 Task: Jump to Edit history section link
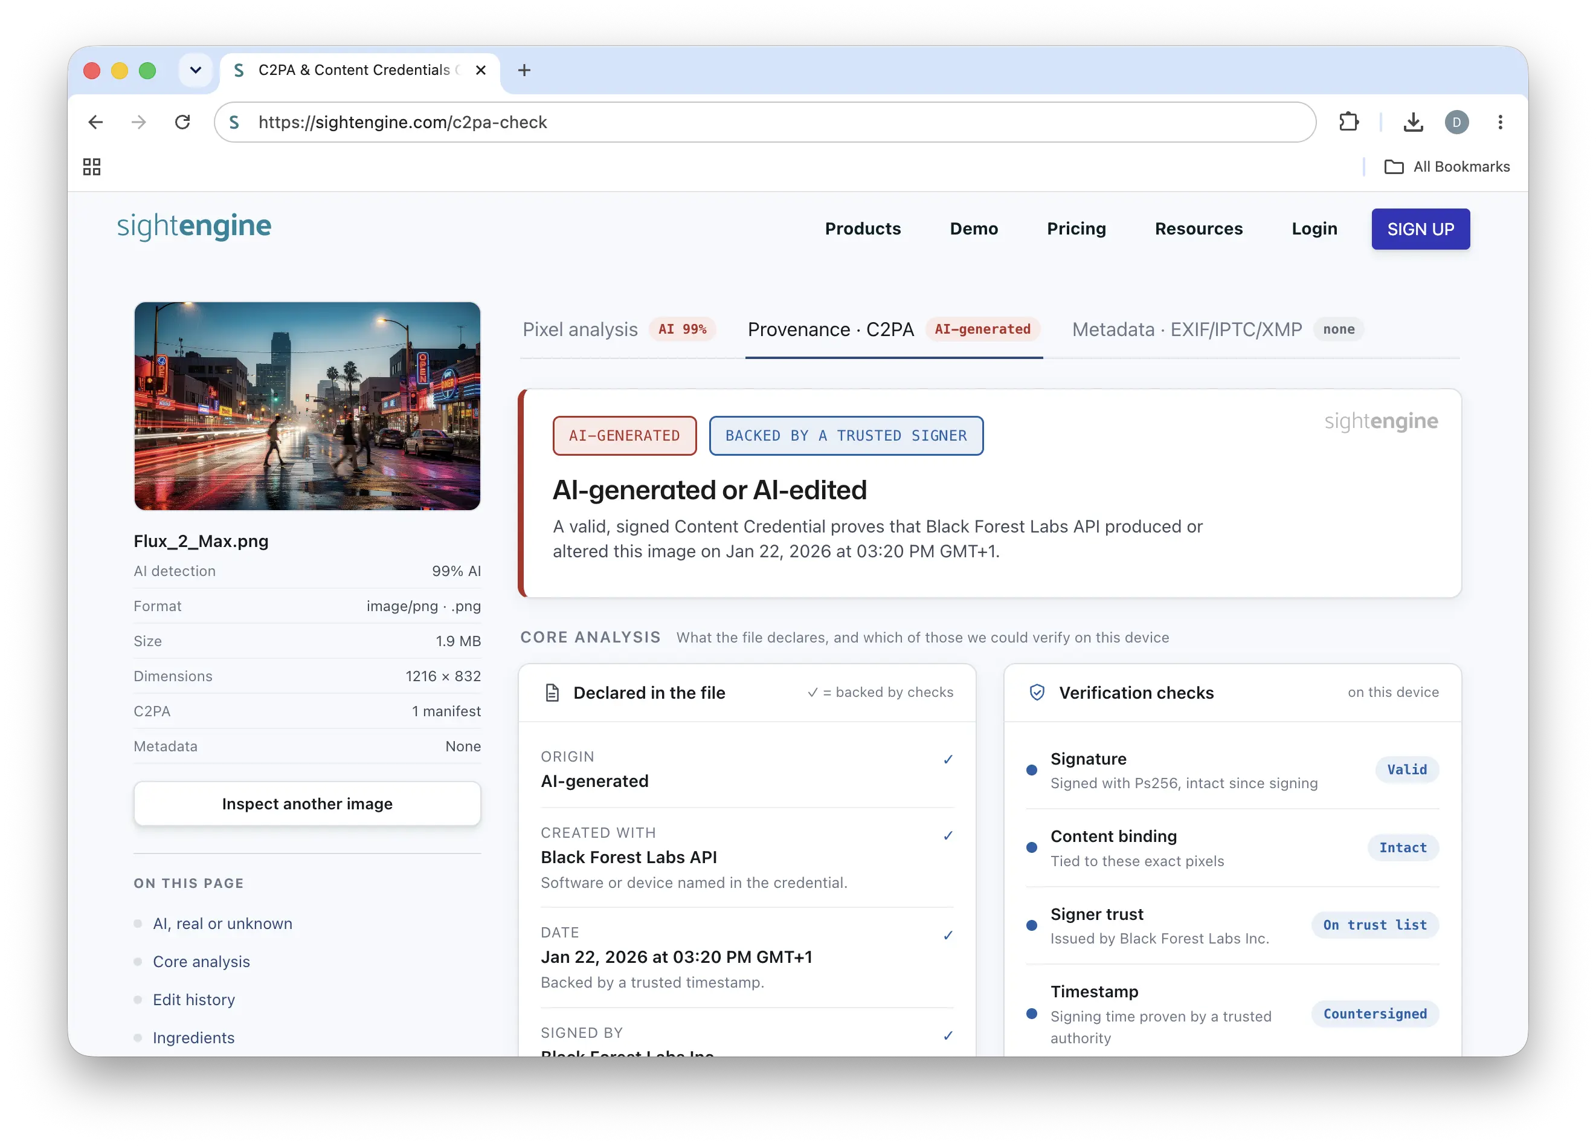[x=193, y=999]
